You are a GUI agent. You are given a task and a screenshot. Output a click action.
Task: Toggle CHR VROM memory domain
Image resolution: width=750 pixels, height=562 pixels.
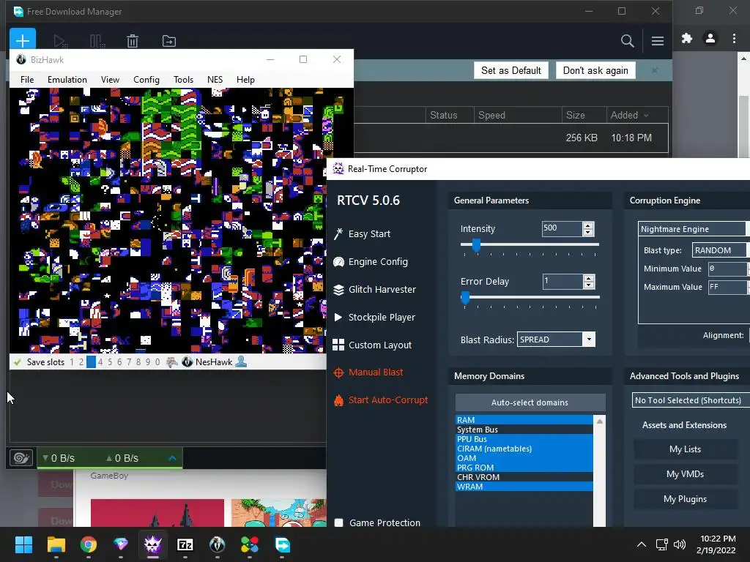(x=524, y=477)
